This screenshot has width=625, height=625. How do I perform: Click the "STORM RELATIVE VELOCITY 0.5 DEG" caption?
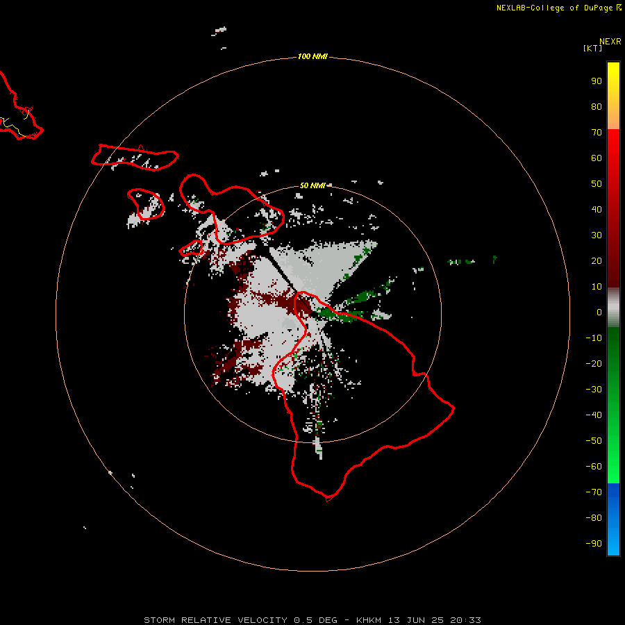point(240,620)
